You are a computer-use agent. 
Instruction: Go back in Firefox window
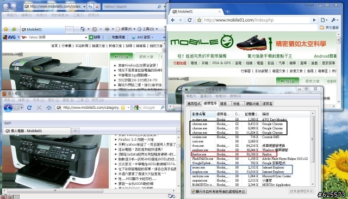coord(8,108)
